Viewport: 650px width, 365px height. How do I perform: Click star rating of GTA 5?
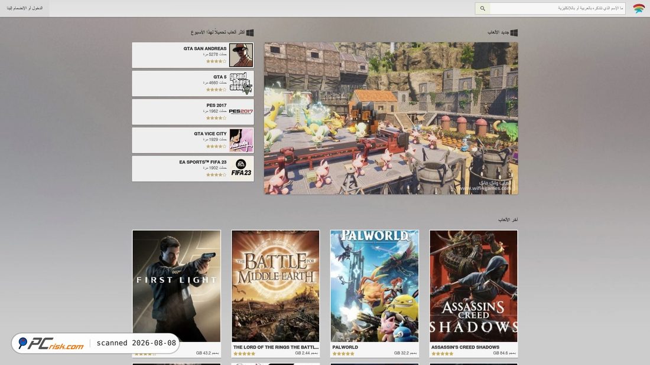click(x=216, y=90)
